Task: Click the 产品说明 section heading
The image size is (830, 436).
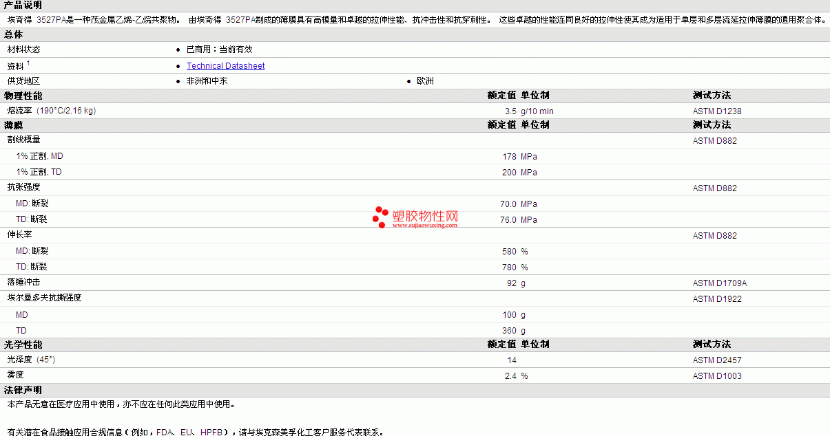Action: pyautogui.click(x=23, y=5)
